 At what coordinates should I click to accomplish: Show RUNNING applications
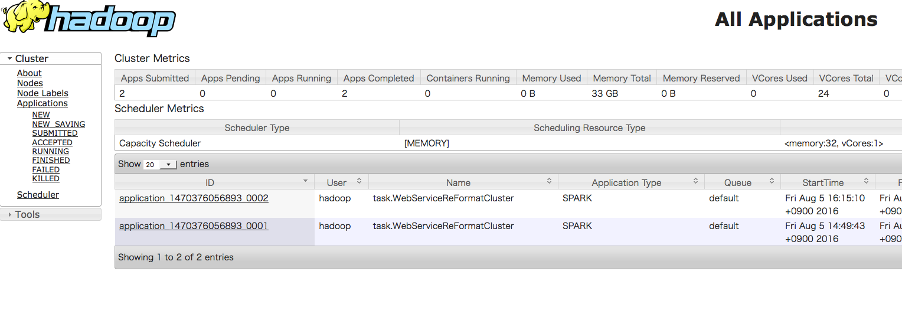coord(50,151)
